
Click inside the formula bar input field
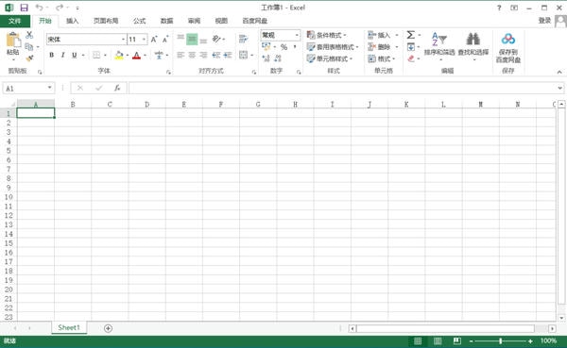coord(342,88)
